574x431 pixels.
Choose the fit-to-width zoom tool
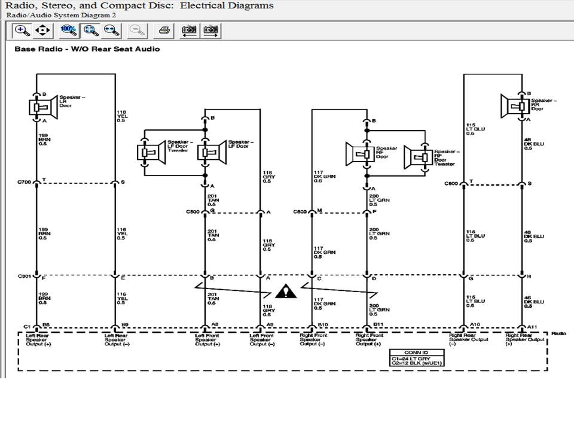tap(112, 31)
